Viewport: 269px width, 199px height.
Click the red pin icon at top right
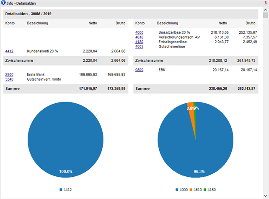point(266,3)
